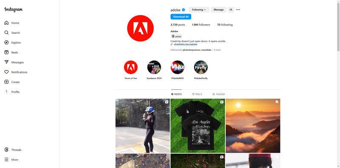Open the baseball batter reel post
Image resolution: width=340 pixels, height=168 pixels.
coord(143,126)
